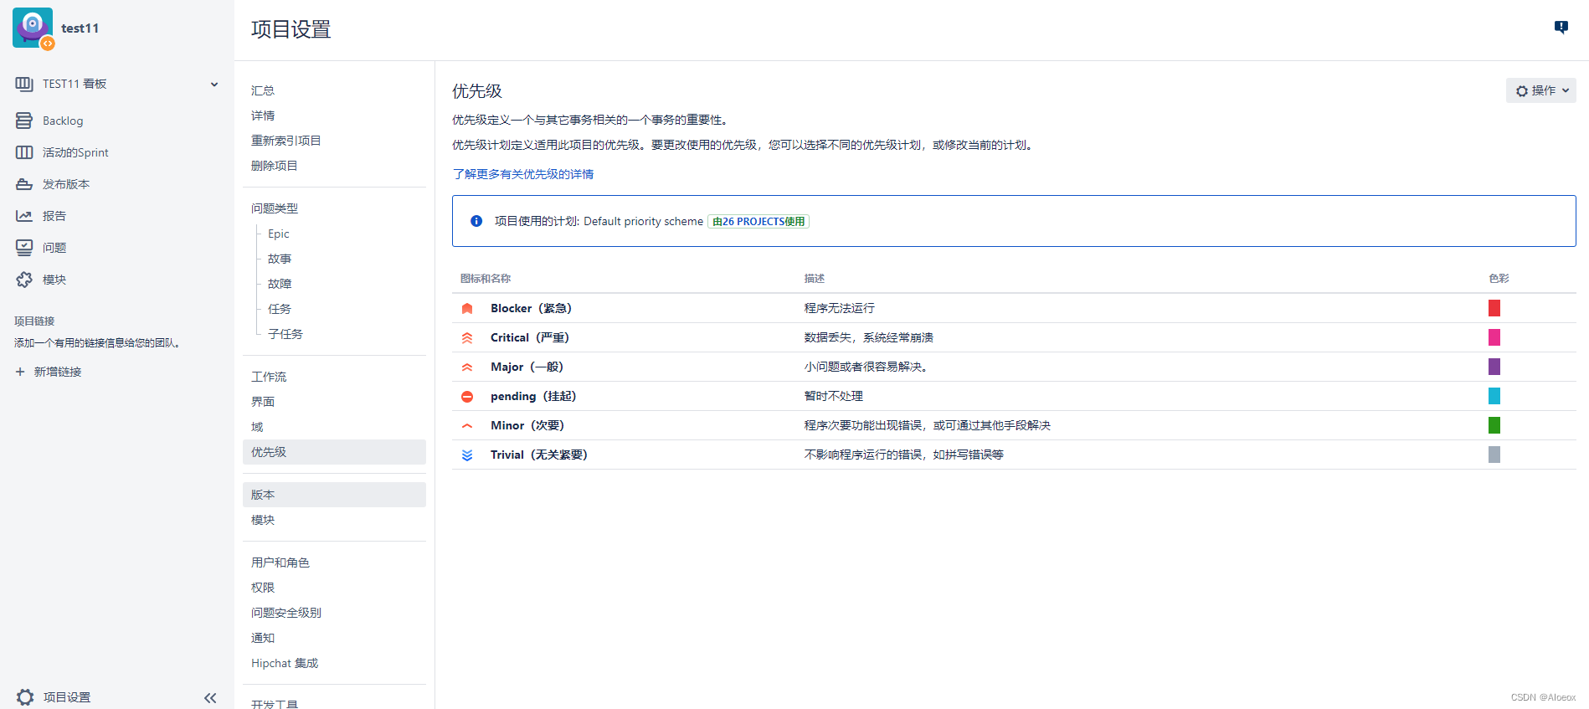Click the red Blocker color swatch
Image resolution: width=1589 pixels, height=709 pixels.
(1494, 308)
